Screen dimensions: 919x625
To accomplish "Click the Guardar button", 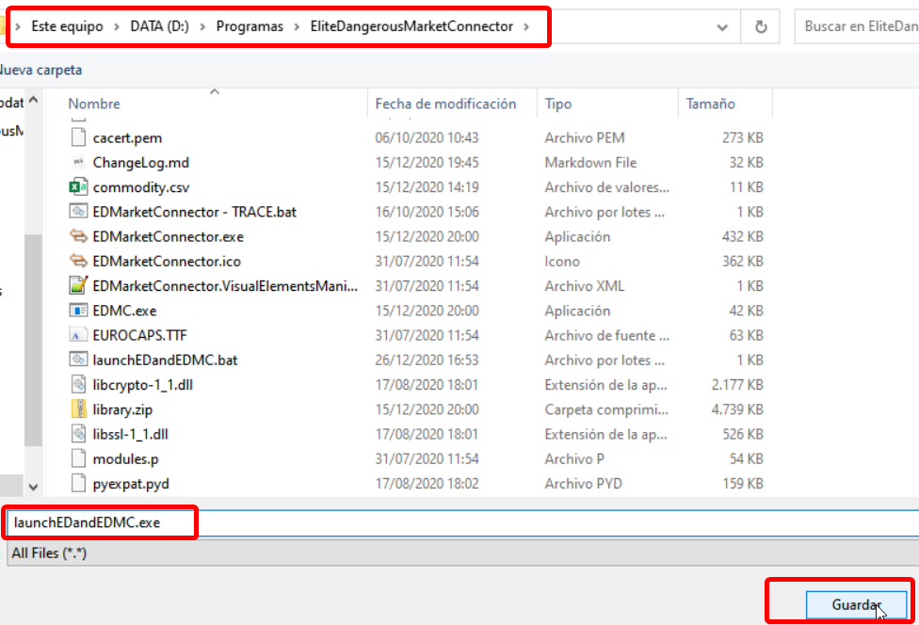I will pyautogui.click(x=856, y=604).
